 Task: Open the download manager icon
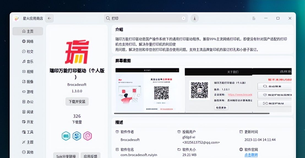pos(195,18)
